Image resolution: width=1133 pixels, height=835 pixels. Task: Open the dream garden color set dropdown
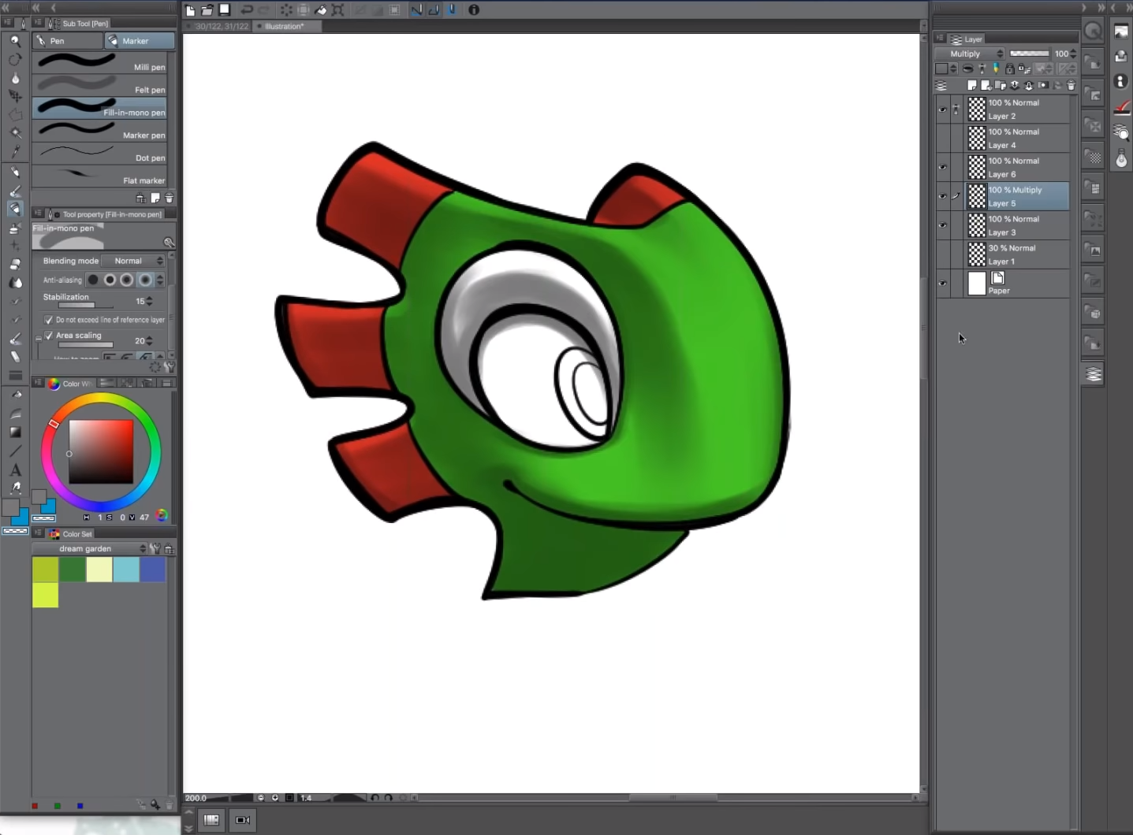90,549
